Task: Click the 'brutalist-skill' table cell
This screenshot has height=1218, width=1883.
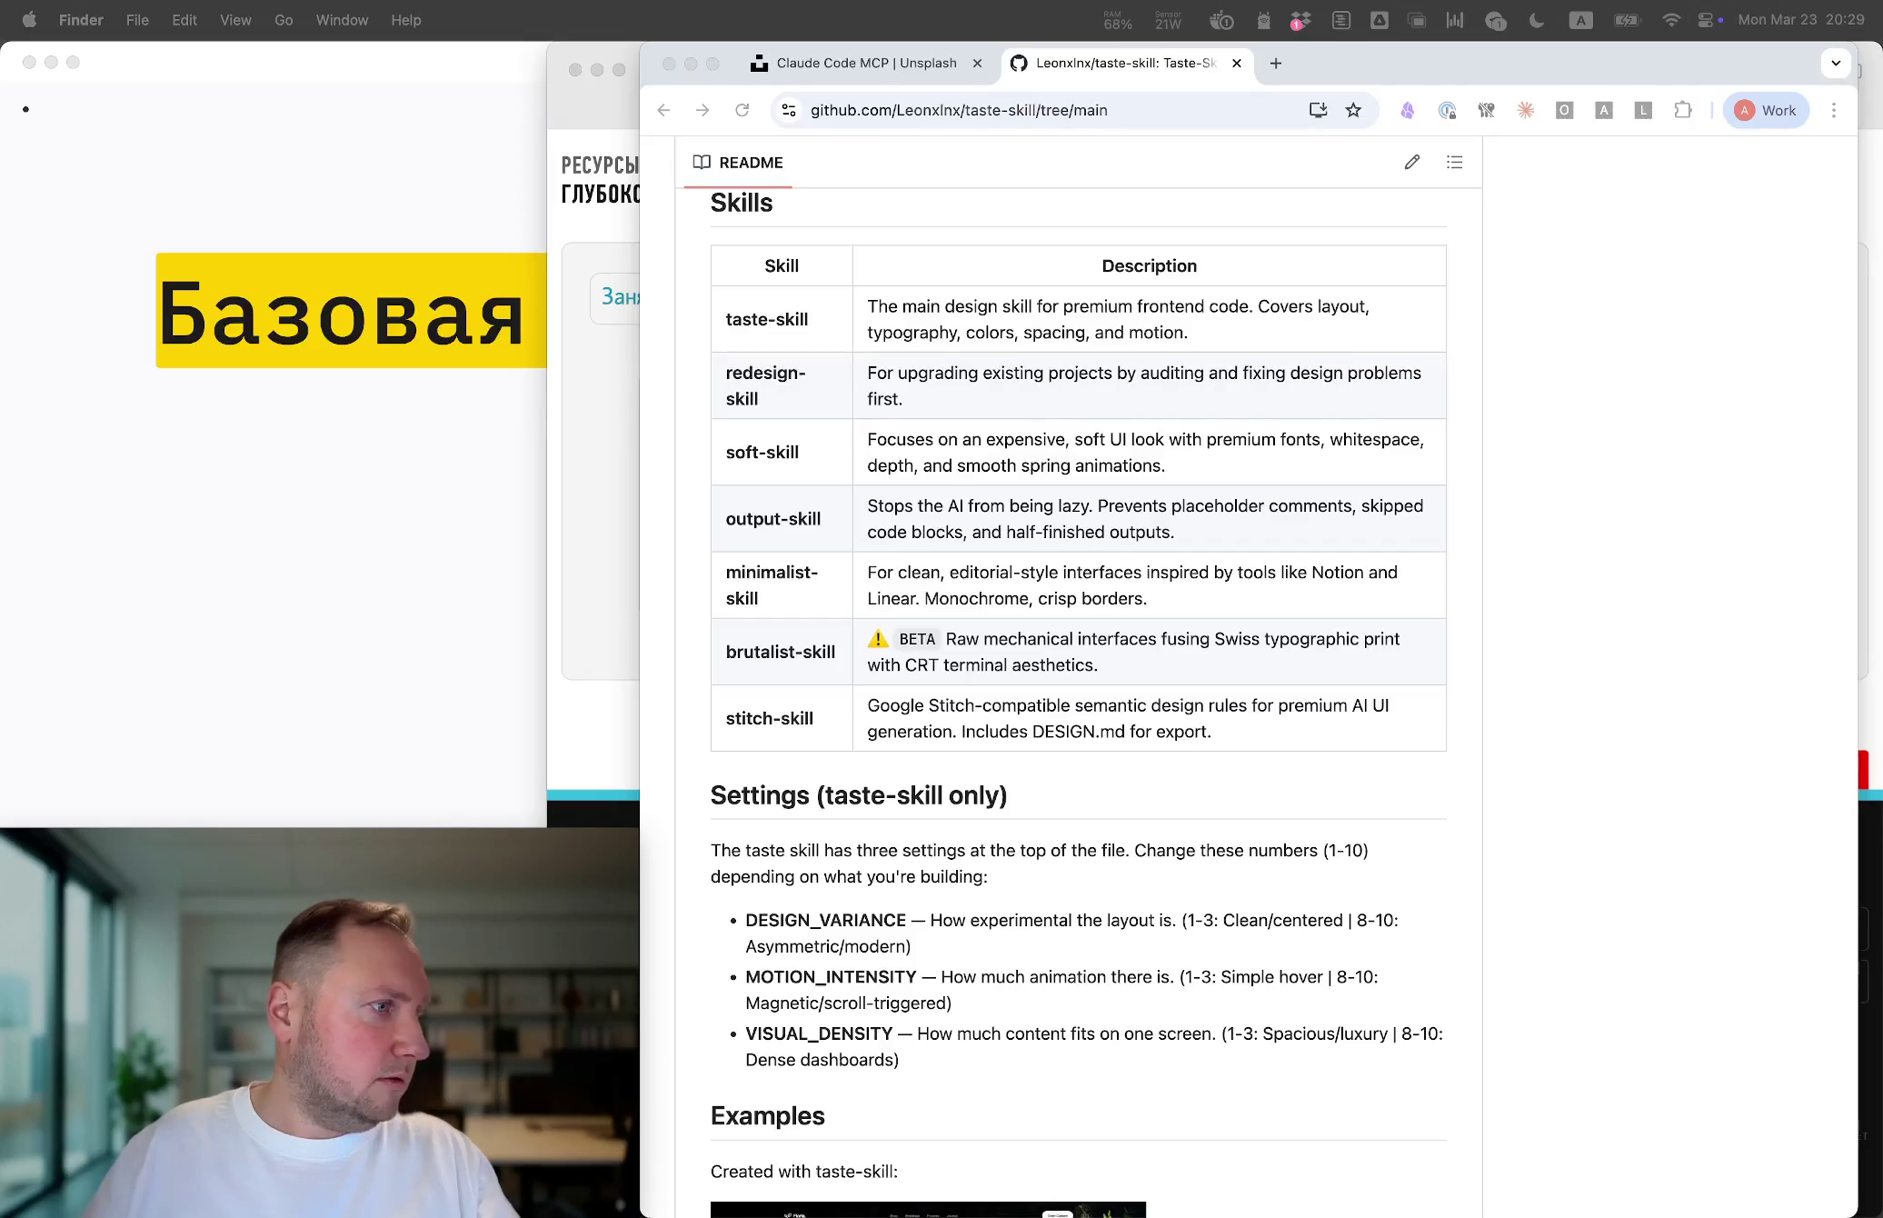Action: (782, 652)
